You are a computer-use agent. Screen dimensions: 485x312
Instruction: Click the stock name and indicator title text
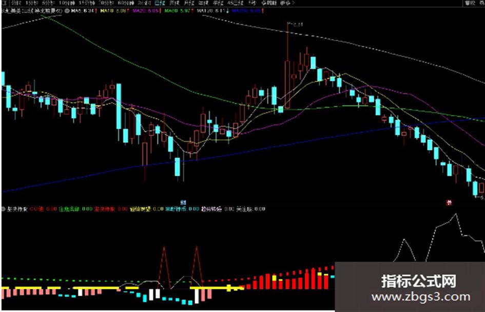pos(32,11)
